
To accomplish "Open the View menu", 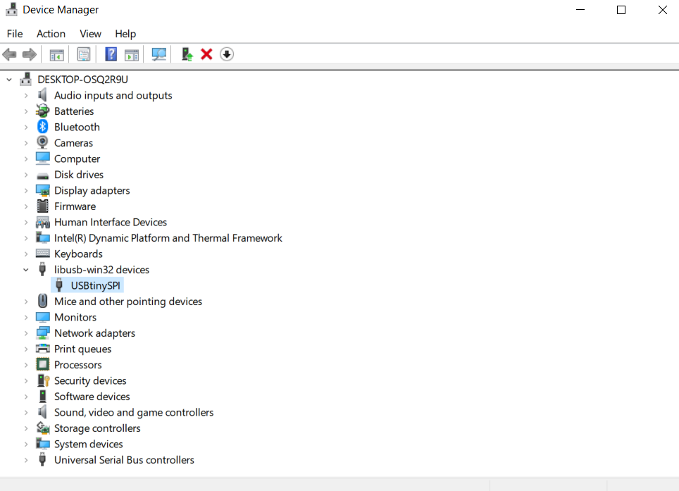I will pyautogui.click(x=90, y=34).
